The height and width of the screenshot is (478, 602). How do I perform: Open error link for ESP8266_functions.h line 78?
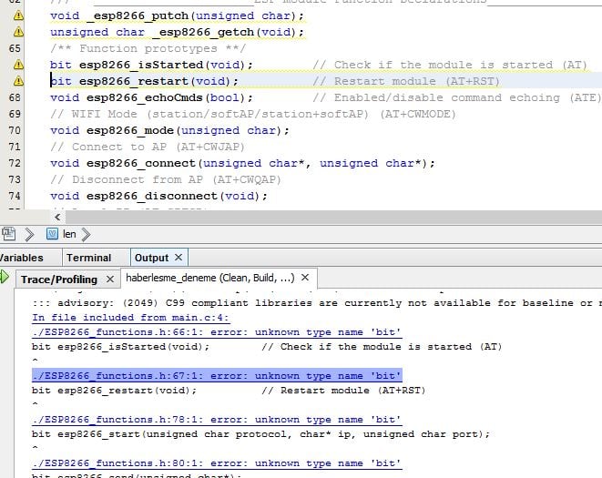click(x=216, y=420)
